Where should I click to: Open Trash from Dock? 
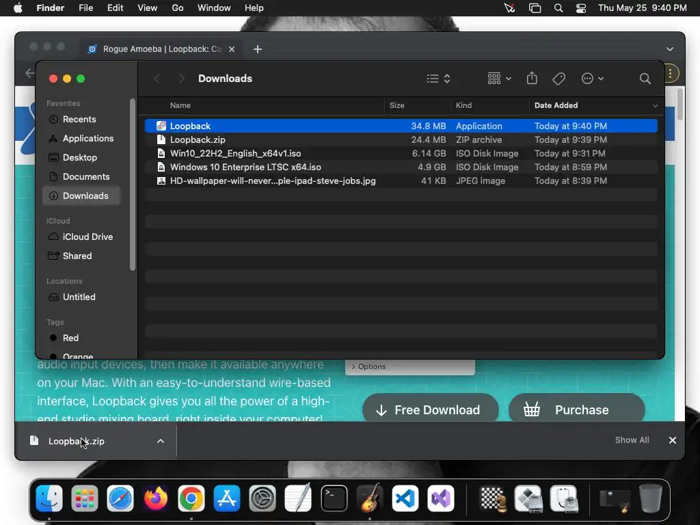[651, 498]
